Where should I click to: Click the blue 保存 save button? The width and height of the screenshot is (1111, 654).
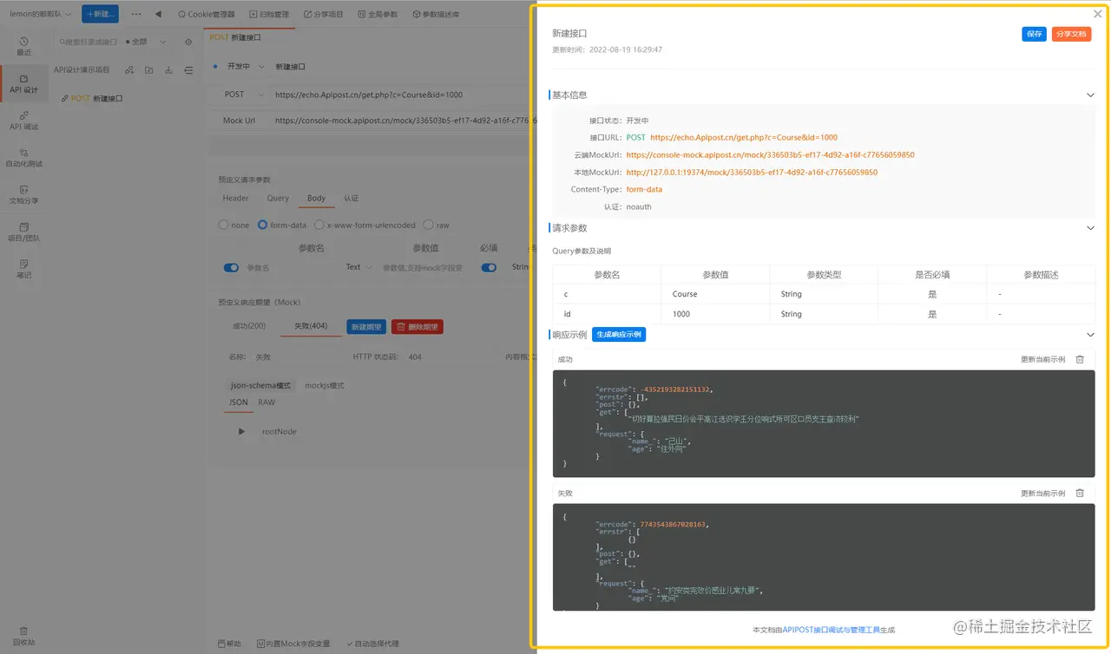pyautogui.click(x=1034, y=34)
